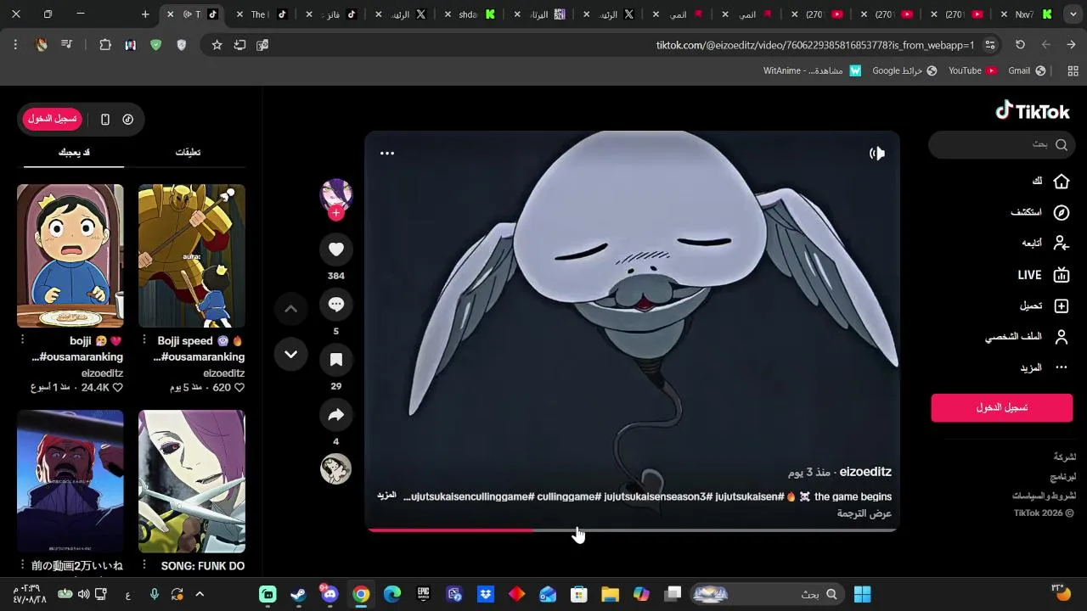Expand the More (المزيد) sidebar menu
Screen dimensions: 1087x611
point(1044,367)
